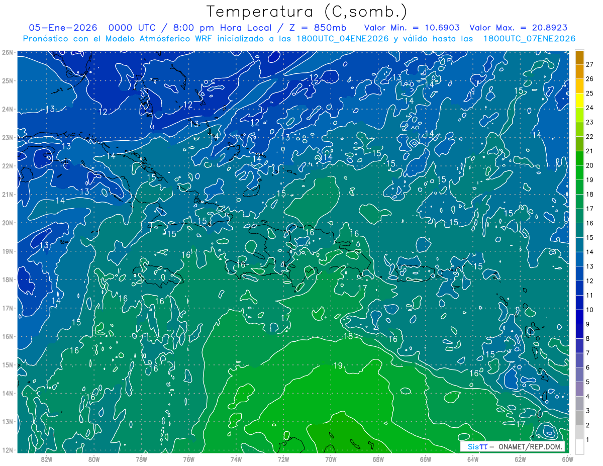Viewport: 603px width, 466px height.
Task: Click the topmost brown swatch of the color scale
Action: click(579, 57)
